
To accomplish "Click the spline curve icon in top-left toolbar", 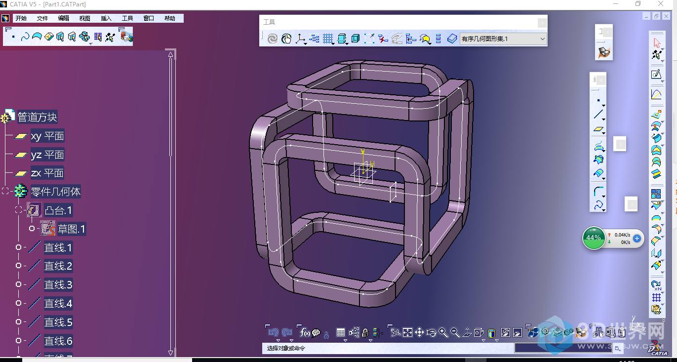I will tap(25, 37).
